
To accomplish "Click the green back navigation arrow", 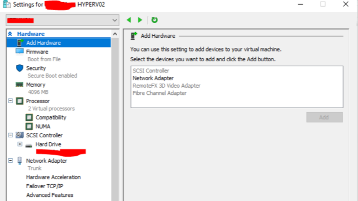I will pyautogui.click(x=129, y=20).
